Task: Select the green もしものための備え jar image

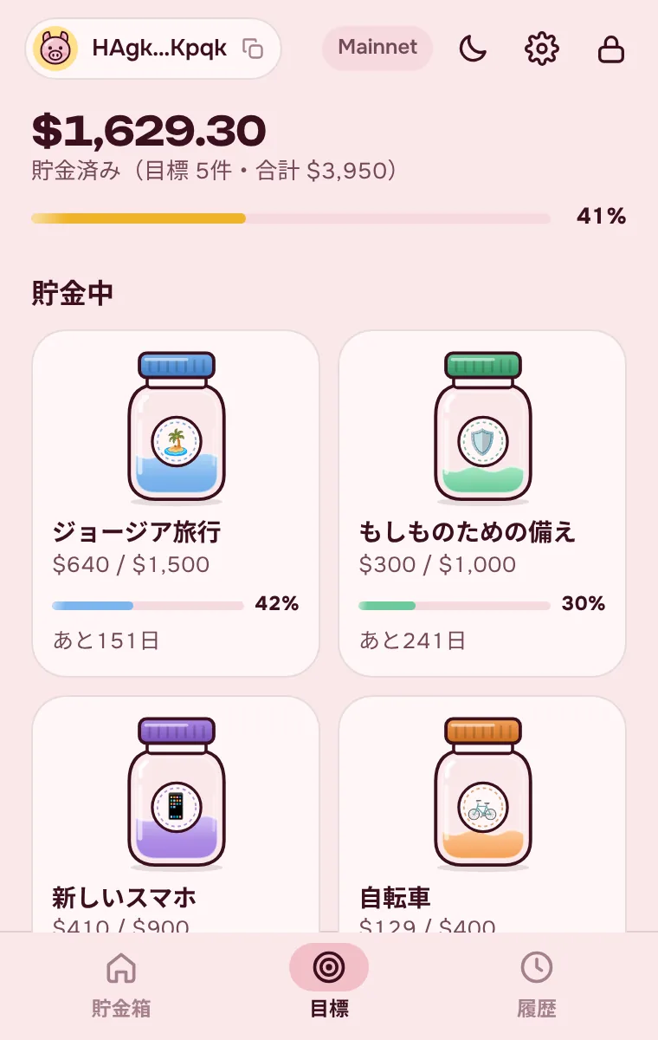Action: coord(483,427)
